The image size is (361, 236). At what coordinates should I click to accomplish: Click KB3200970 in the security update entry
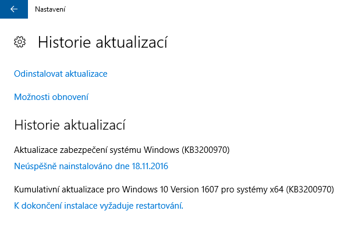point(206,151)
